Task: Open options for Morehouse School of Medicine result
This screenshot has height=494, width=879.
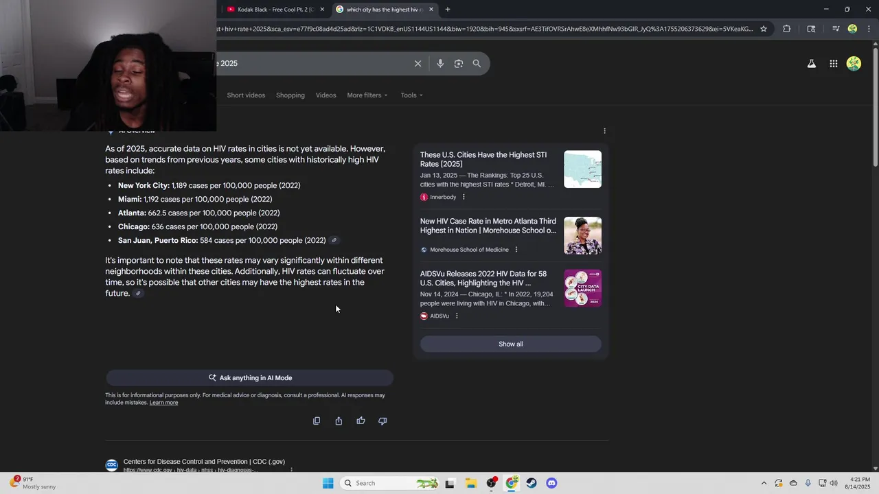Action: [x=516, y=250]
